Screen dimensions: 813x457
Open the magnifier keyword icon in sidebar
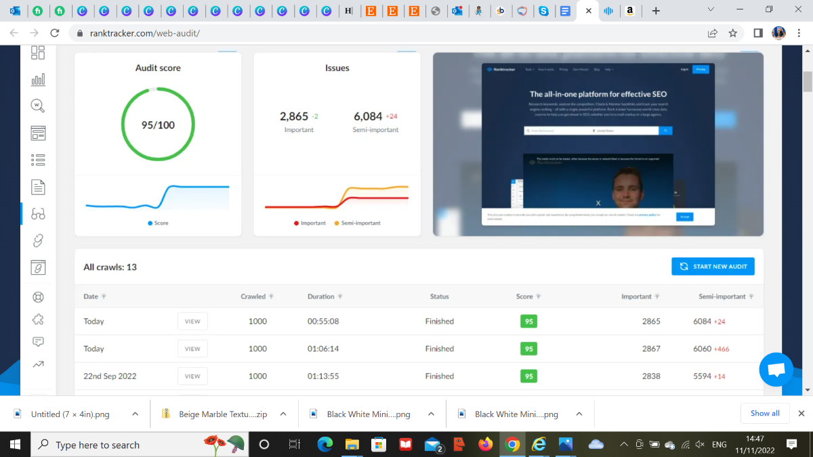point(38,106)
